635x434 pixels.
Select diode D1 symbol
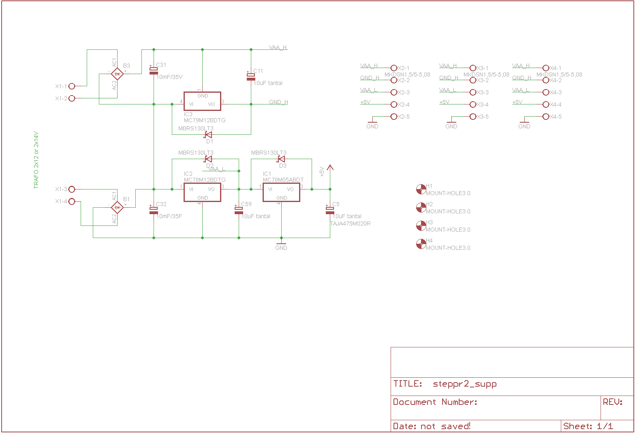point(208,134)
